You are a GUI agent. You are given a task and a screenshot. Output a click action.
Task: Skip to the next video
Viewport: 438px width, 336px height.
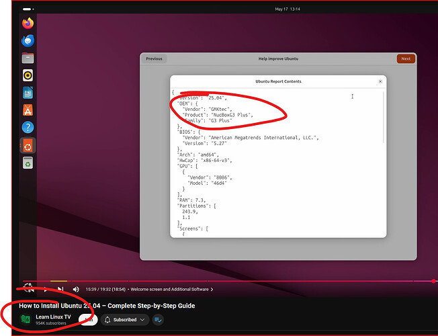[60, 290]
